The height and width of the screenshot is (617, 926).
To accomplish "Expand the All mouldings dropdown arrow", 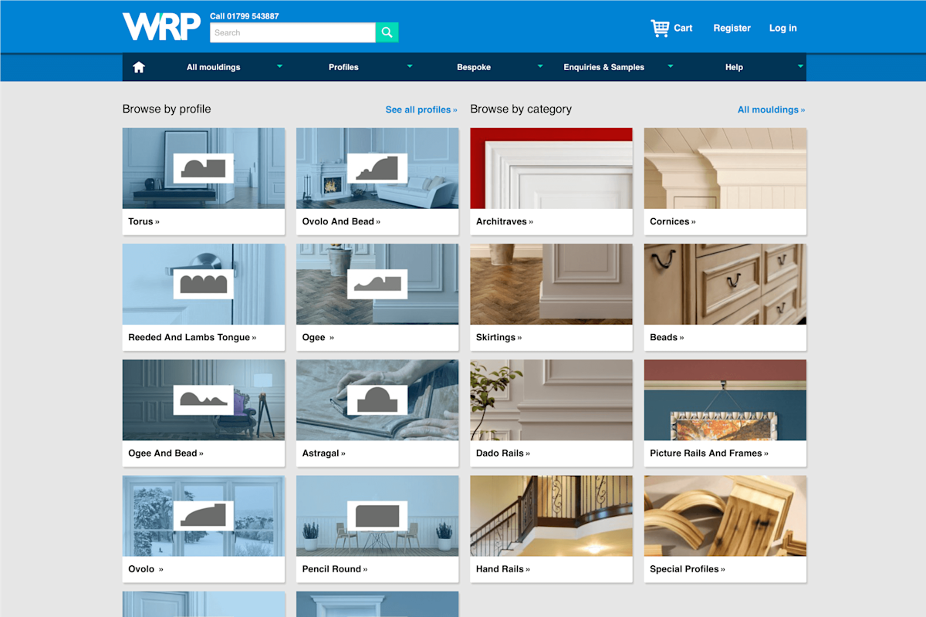I will (x=279, y=66).
